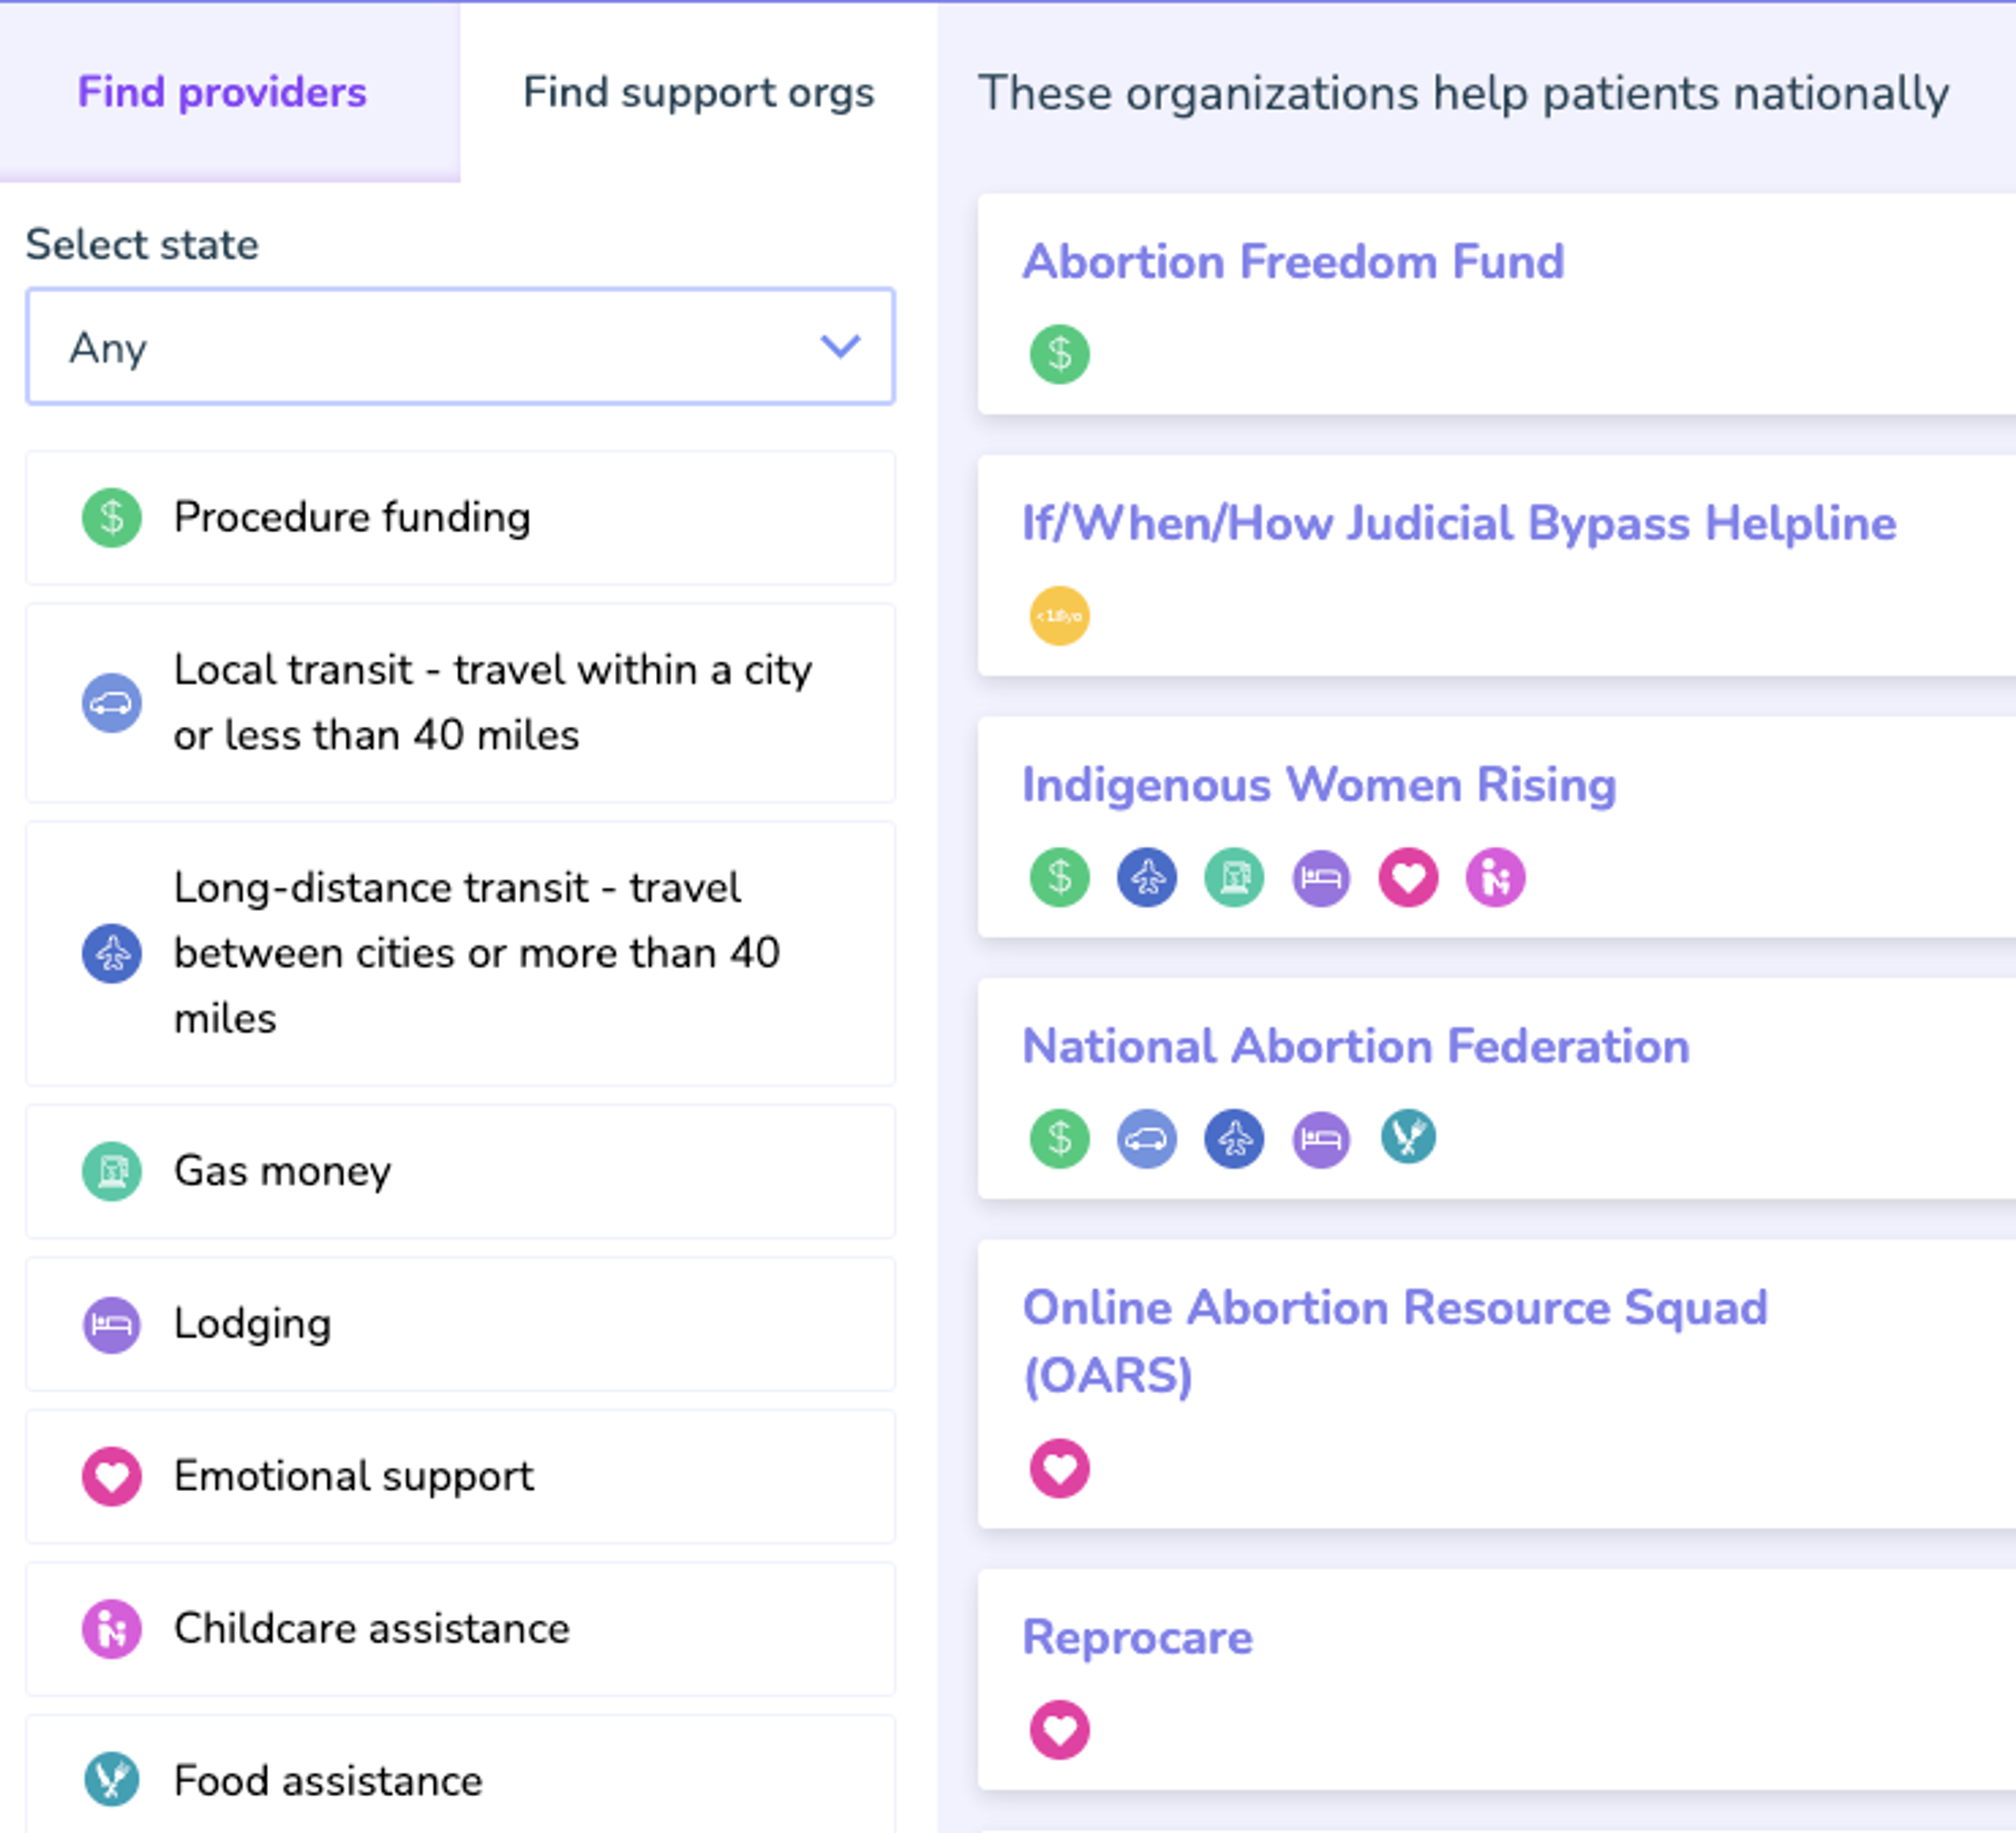Viewport: 2016px width, 1833px height.
Task: Select the Emotional support heart icon
Action: (111, 1477)
